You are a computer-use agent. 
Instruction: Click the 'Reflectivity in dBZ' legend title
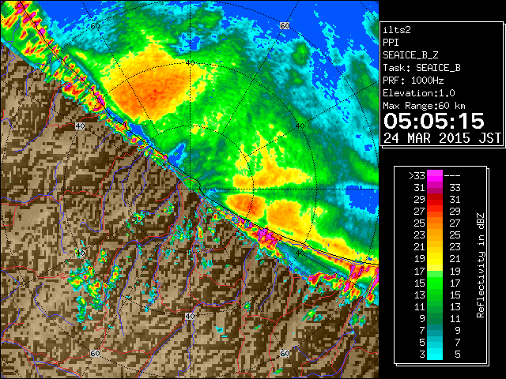480,265
